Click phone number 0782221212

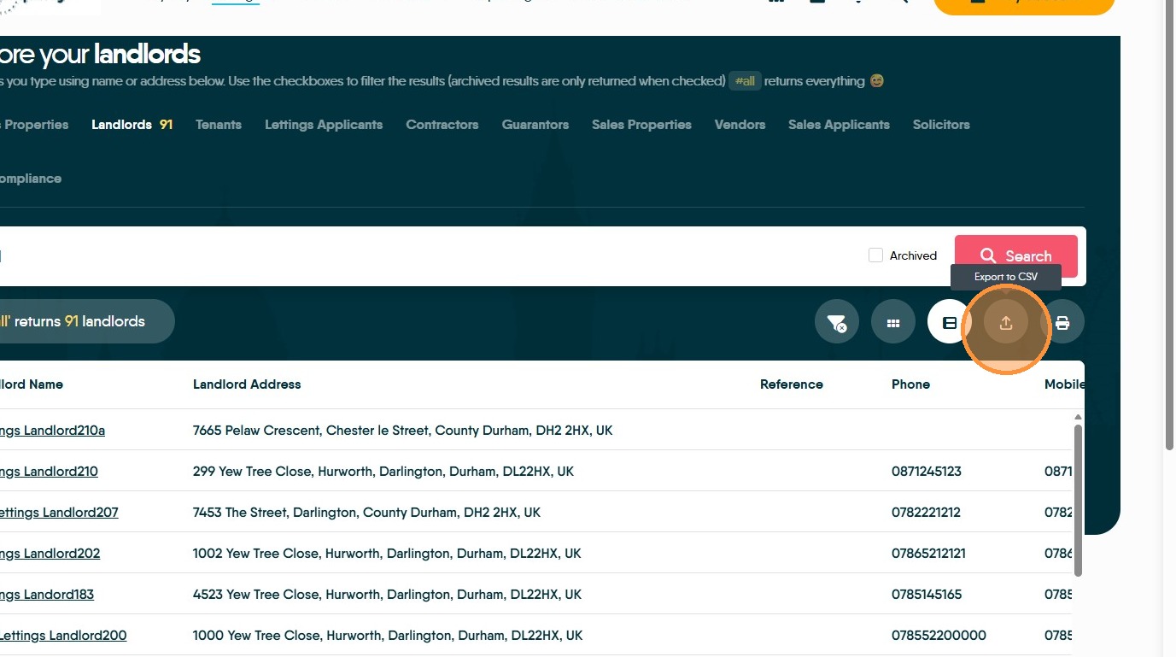[926, 513]
